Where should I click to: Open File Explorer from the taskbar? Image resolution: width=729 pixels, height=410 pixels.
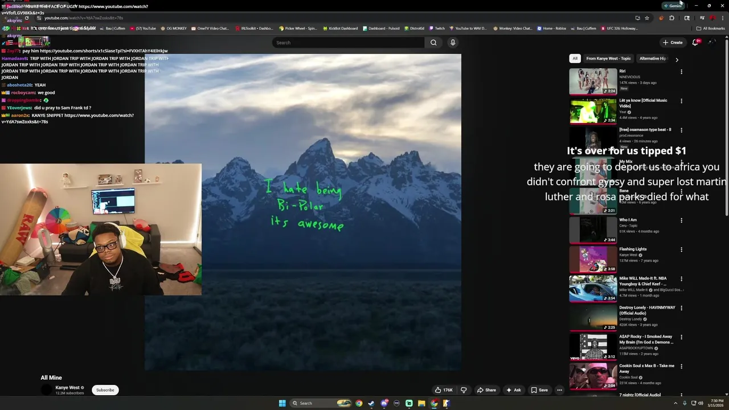(x=421, y=403)
